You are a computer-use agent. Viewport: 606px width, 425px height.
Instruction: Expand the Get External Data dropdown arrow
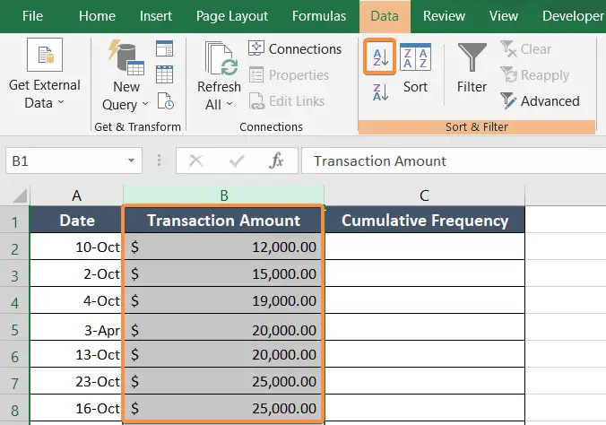coord(61,102)
